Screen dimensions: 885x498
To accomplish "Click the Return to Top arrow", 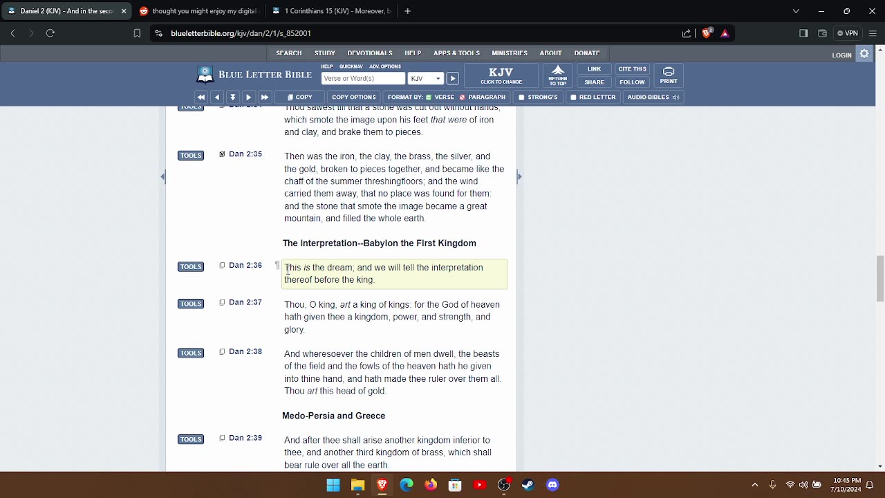I will coord(558,75).
